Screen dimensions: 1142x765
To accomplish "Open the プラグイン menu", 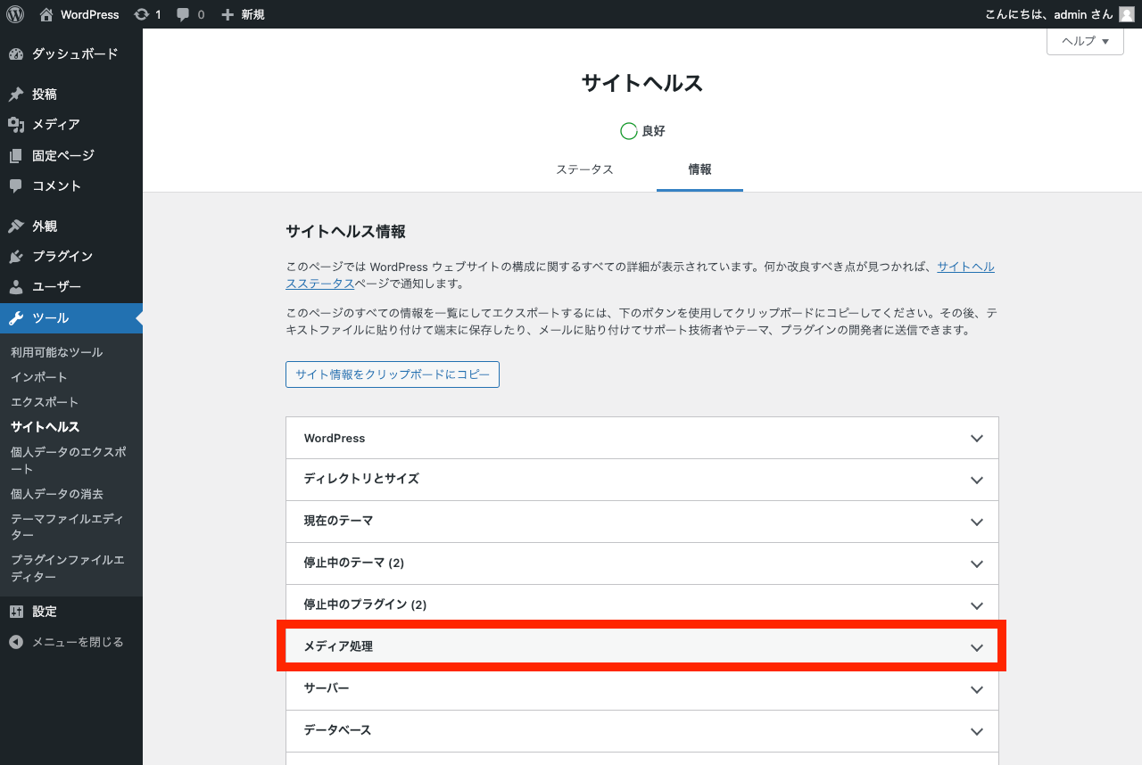I will 71,257.
